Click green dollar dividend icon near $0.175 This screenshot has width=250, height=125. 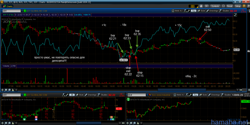click(24, 119)
